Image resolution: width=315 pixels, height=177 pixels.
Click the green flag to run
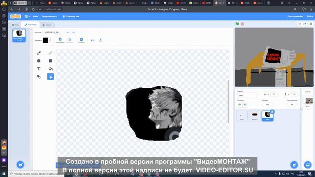pos(237,24)
